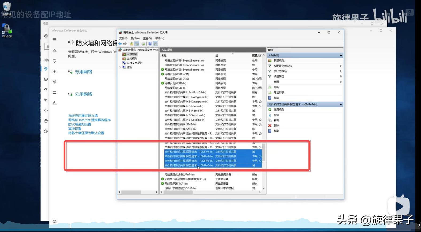Screen dimensions: 421x232
Task: Click the Export list toolbar icon
Action: pos(143,44)
